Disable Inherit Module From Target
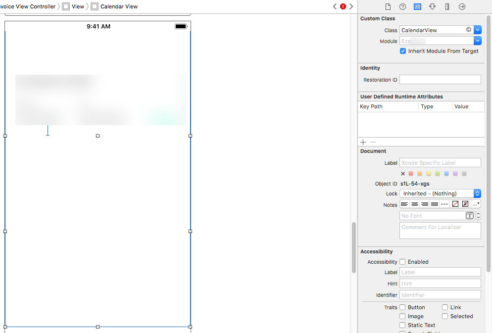 tap(403, 51)
